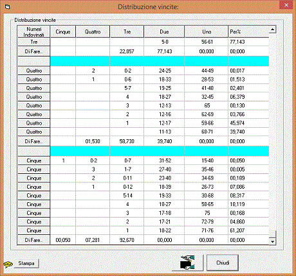This screenshot has height=276, width=296.
Task: Click the Uno column header
Action: (x=207, y=31)
